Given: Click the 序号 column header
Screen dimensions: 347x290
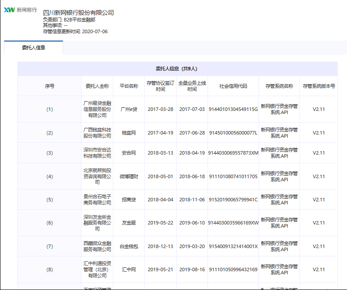Looking at the screenshot, I should [50, 86].
